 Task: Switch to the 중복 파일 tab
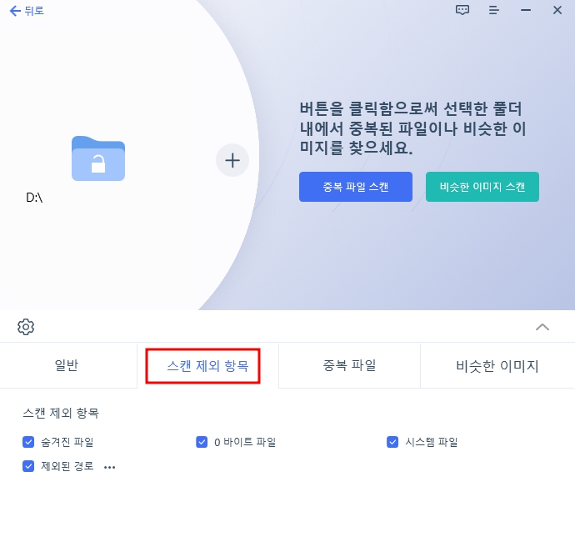coord(349,365)
